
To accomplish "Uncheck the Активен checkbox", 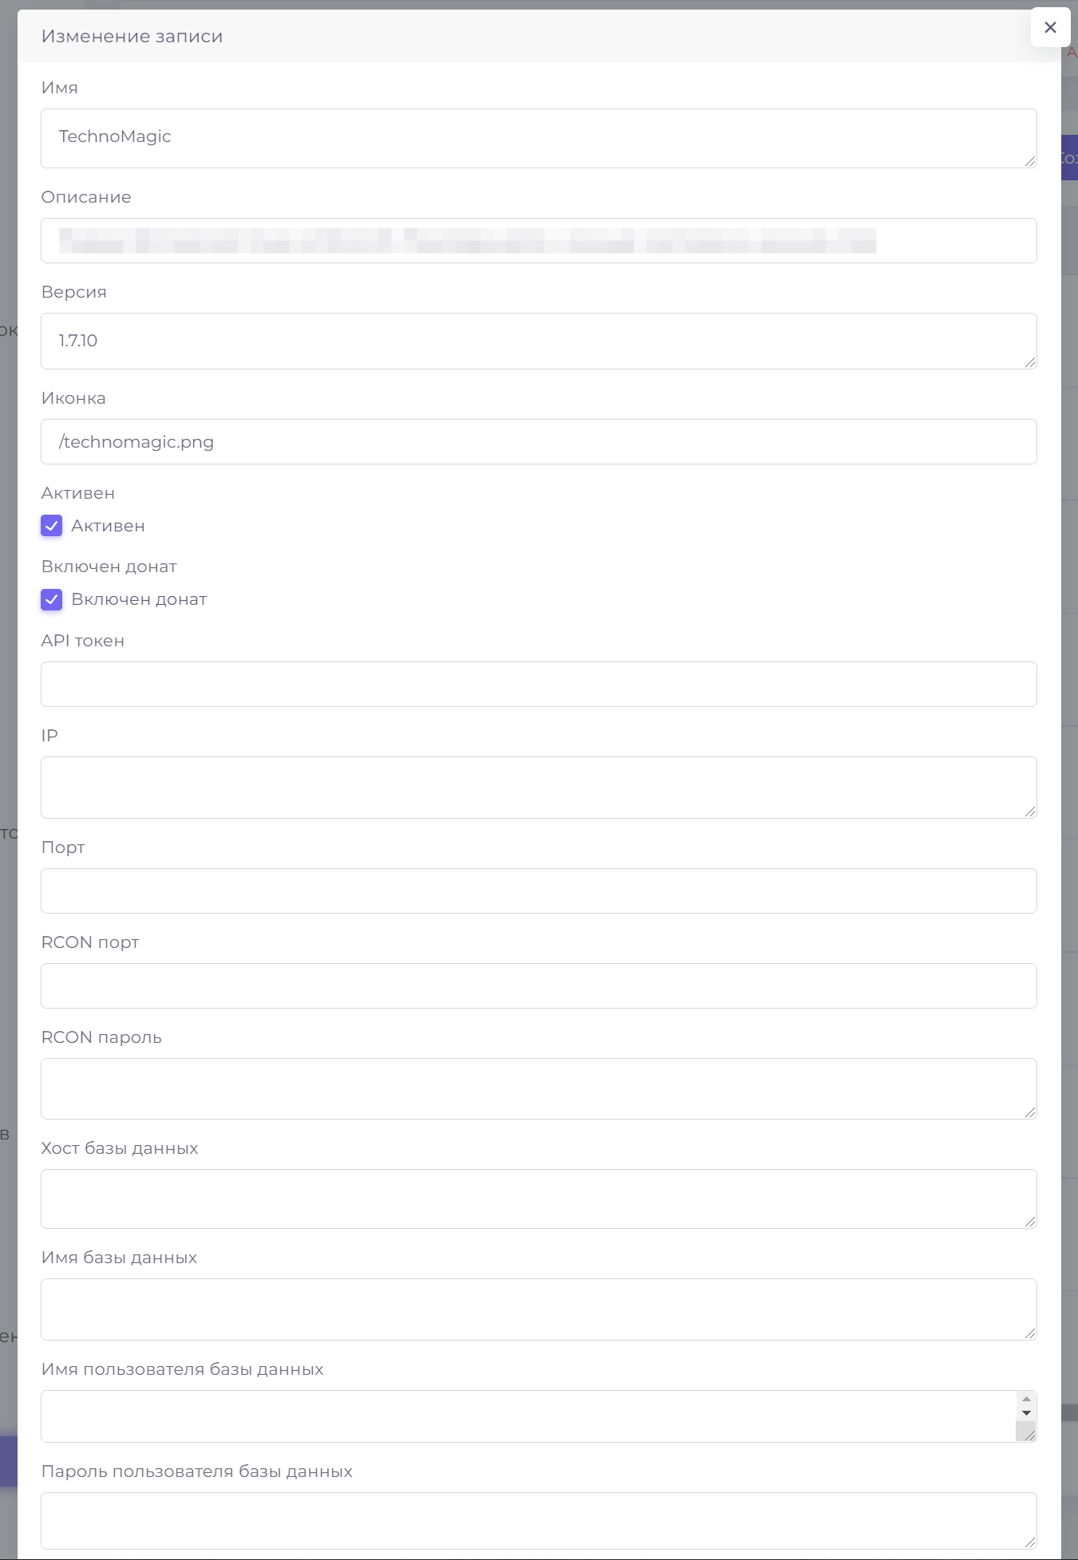I will [51, 526].
